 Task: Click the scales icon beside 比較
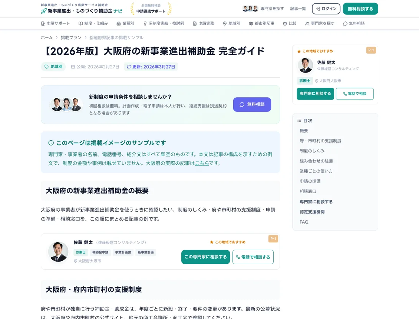(x=285, y=23)
